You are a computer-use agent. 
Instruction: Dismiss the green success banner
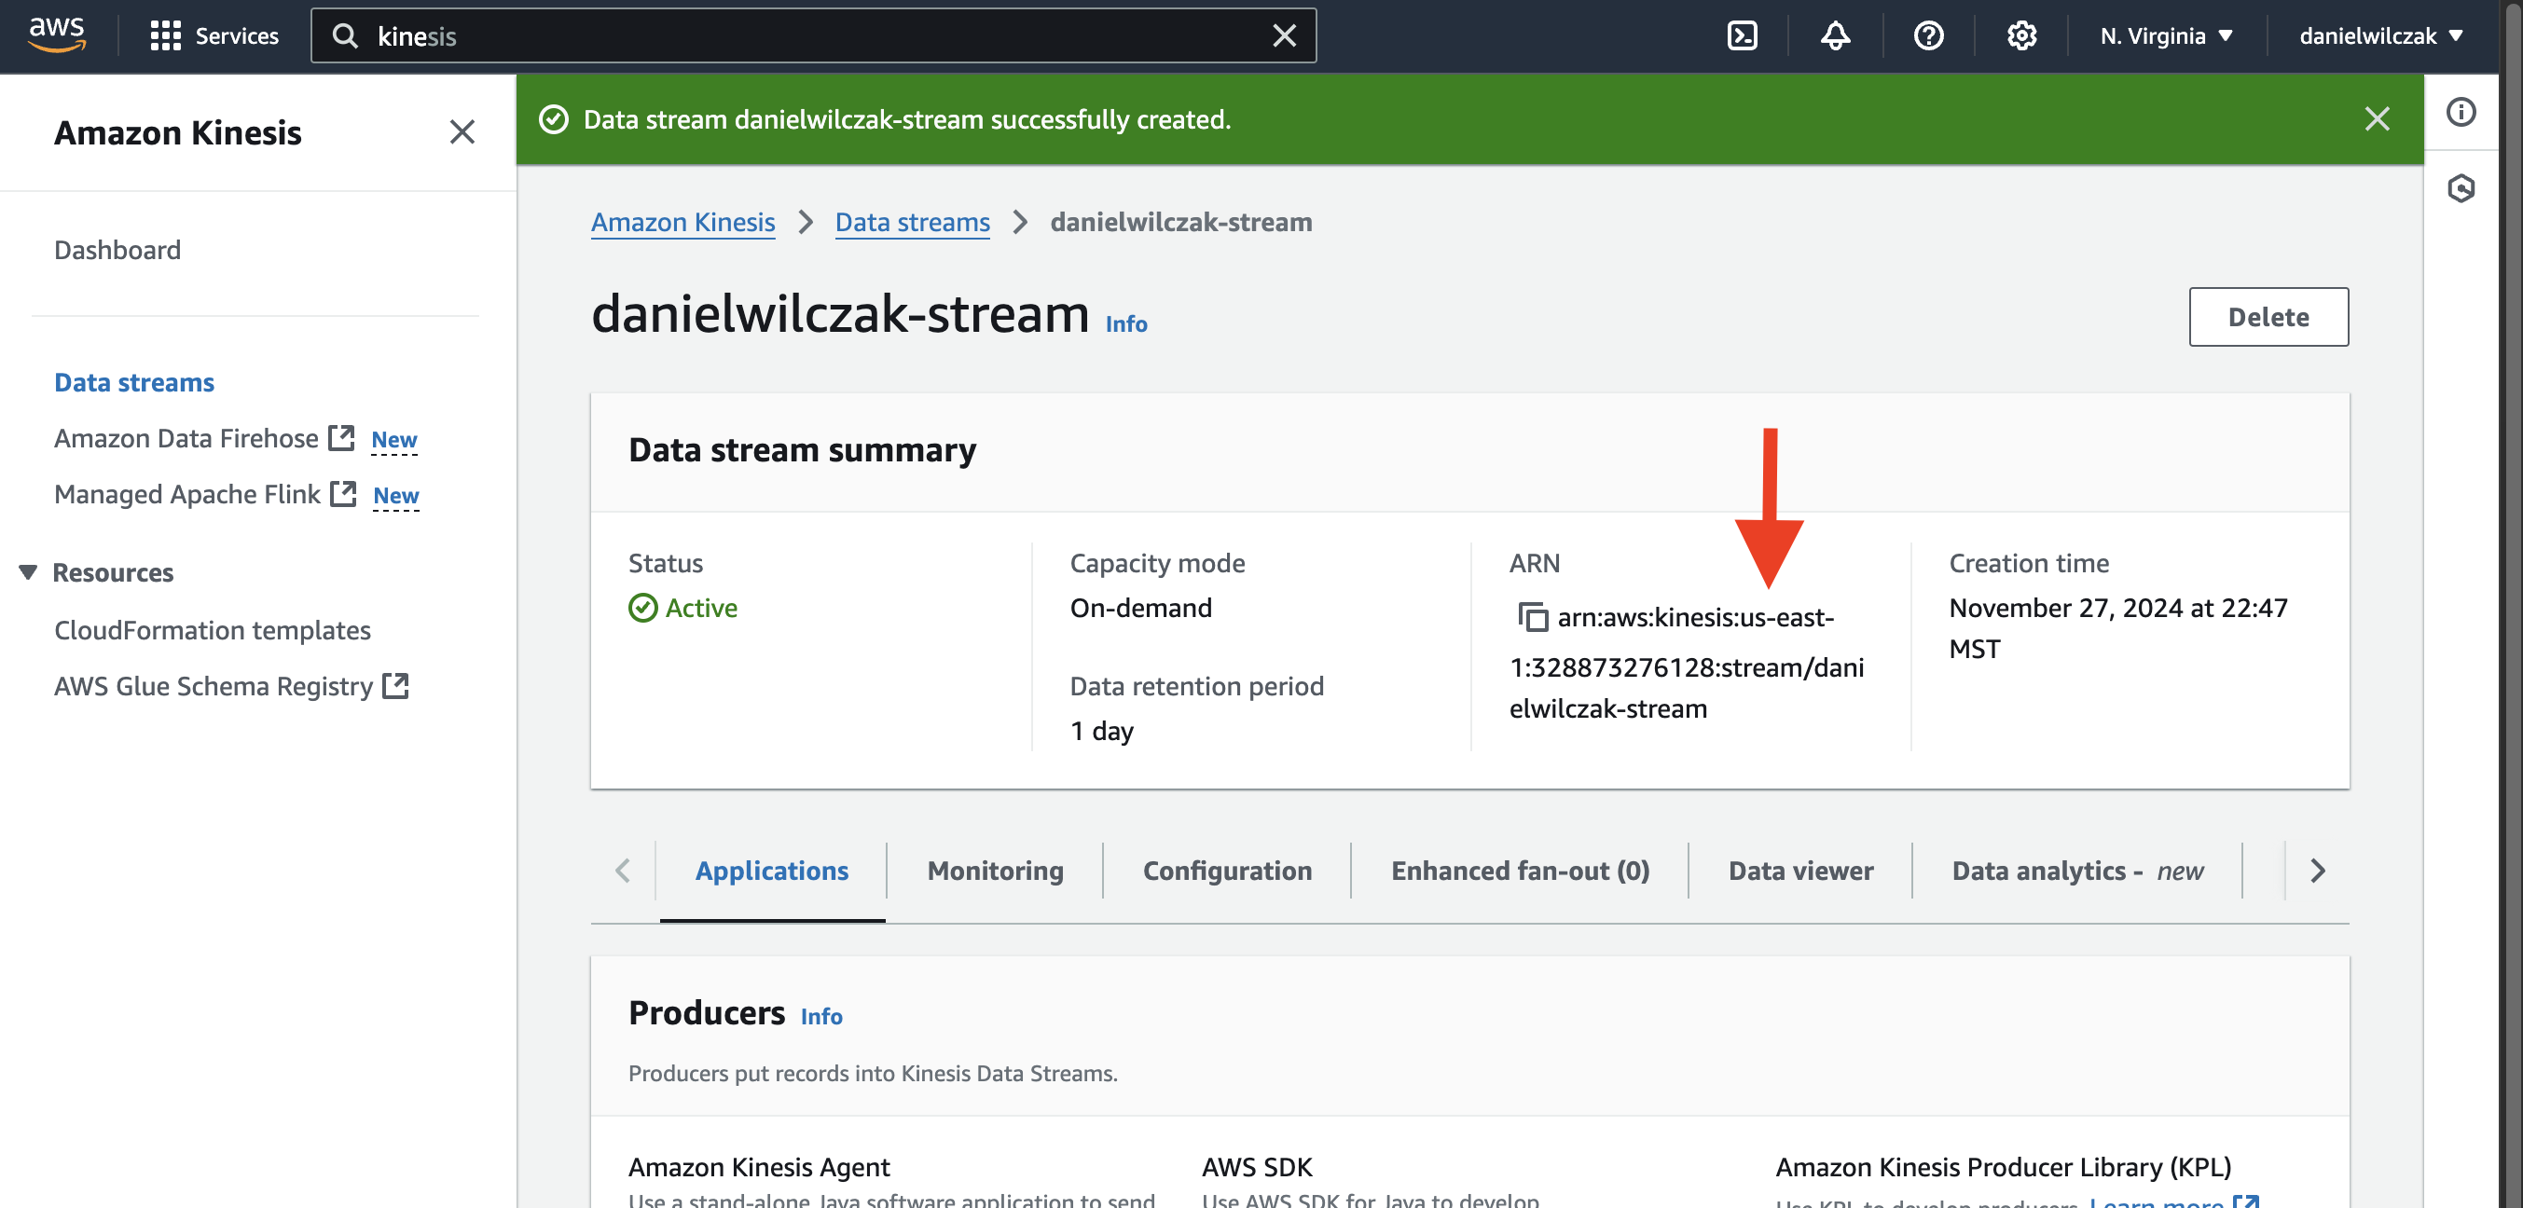(2376, 119)
